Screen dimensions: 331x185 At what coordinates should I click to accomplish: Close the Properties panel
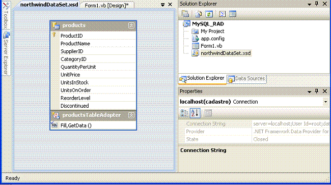[x=325, y=91]
